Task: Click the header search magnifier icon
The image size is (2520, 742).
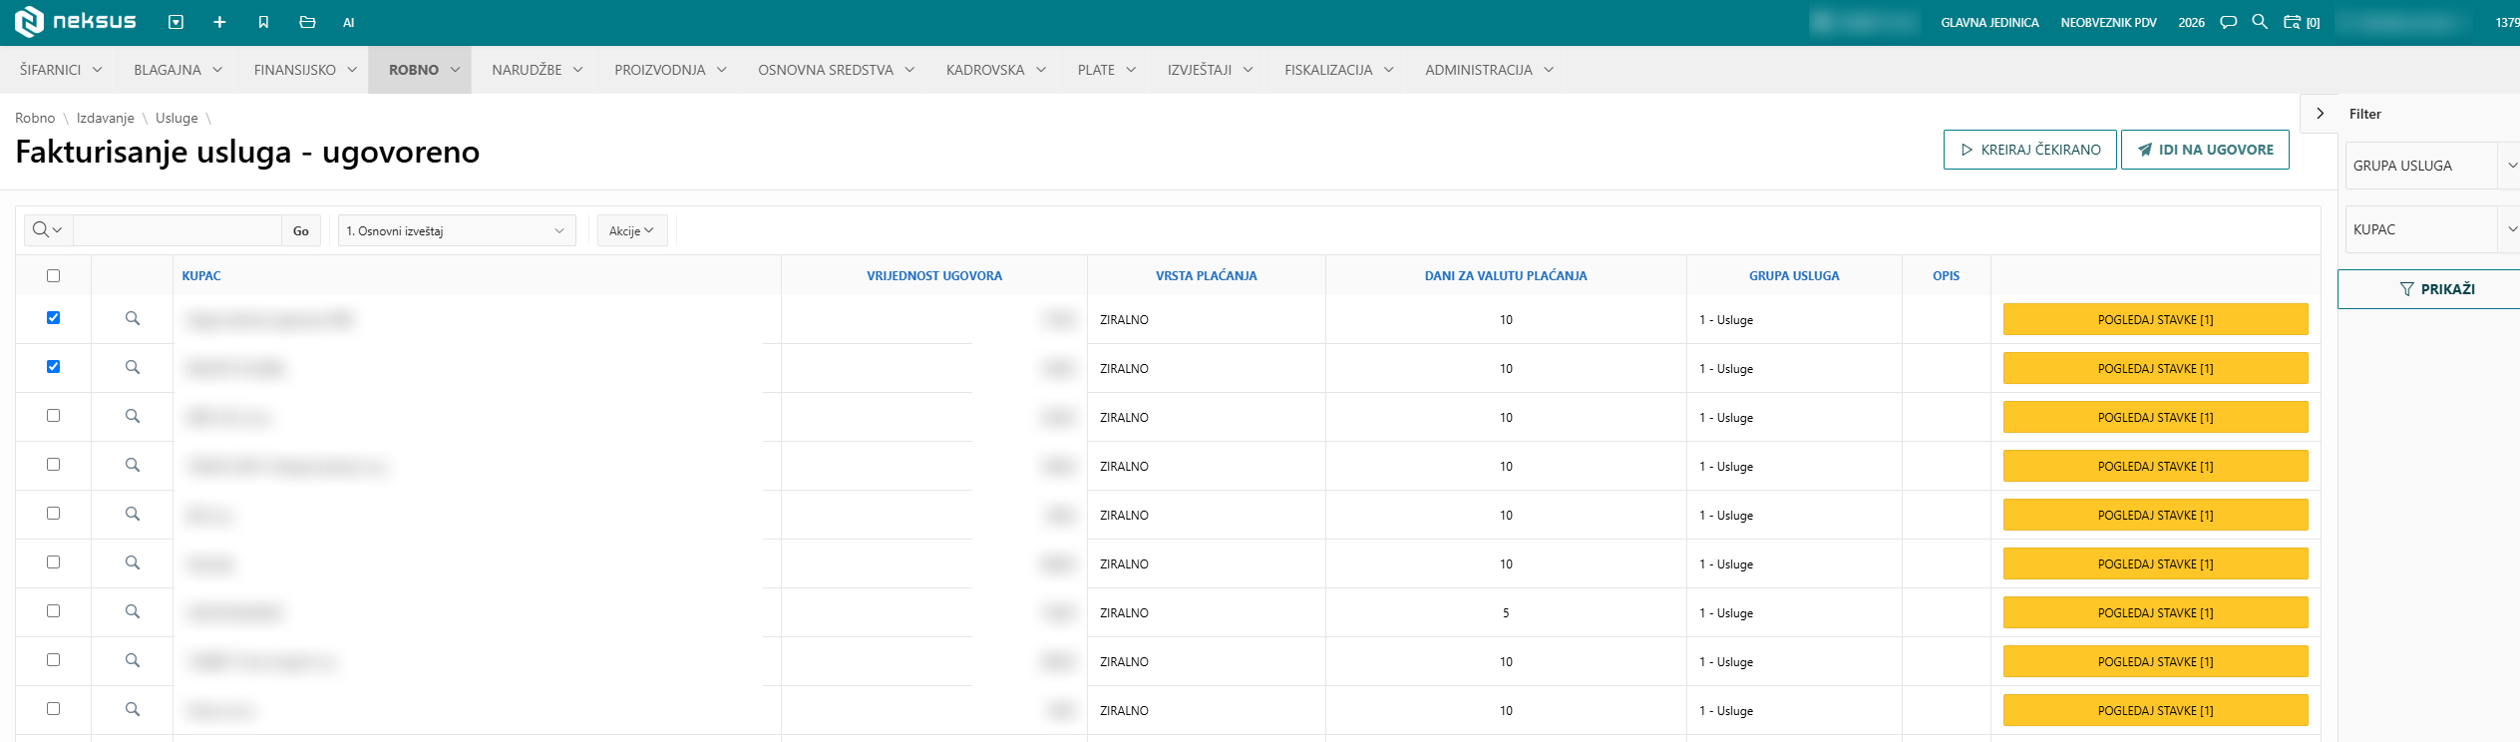Action: [x=2260, y=21]
